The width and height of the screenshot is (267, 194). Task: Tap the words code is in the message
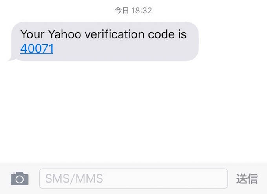coord(167,34)
